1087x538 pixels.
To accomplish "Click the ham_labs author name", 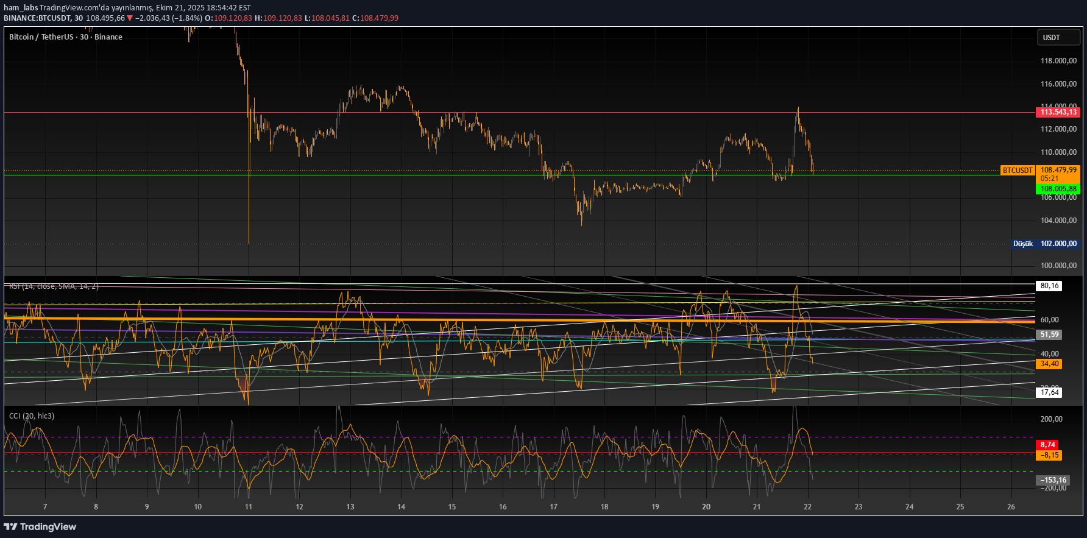I will point(21,8).
